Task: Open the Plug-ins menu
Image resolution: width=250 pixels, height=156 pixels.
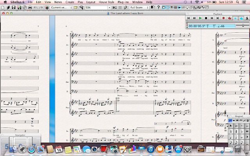Action: (x=123, y=2)
